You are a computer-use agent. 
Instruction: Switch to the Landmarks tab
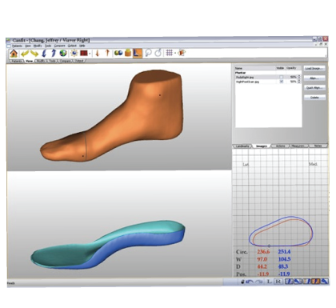coord(242,146)
